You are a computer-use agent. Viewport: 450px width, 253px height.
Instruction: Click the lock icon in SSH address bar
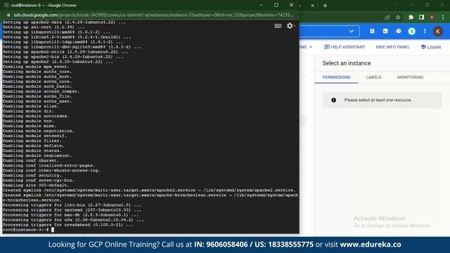8,15
